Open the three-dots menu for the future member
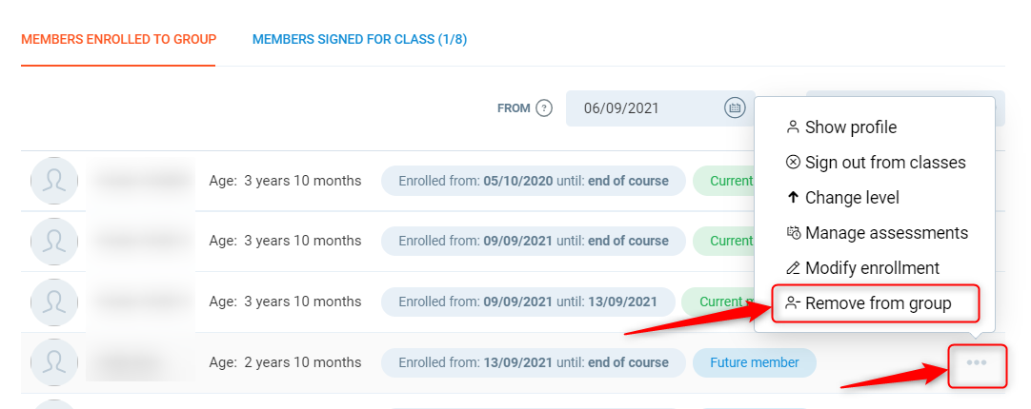Screen dimensions: 1031x409 [977, 362]
